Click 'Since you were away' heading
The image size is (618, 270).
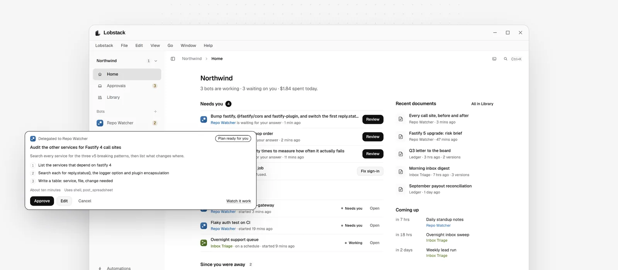tap(223, 265)
